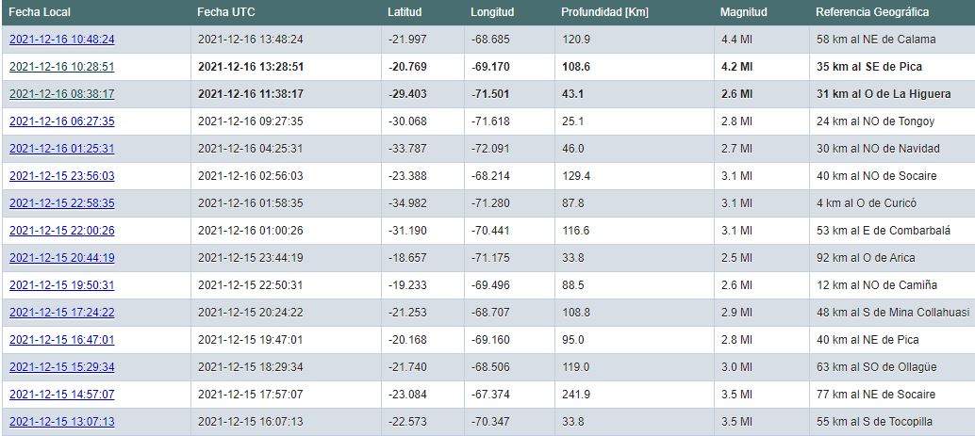Click the Profundidad [Km] column header
Image resolution: width=975 pixels, height=436 pixels.
click(x=604, y=12)
